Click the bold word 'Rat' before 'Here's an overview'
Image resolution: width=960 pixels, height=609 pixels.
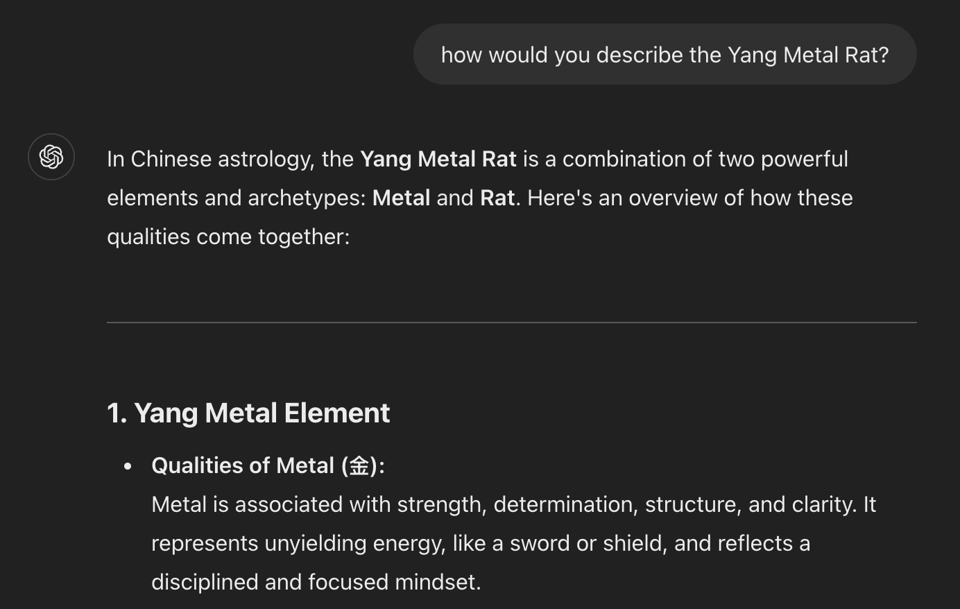(x=497, y=198)
